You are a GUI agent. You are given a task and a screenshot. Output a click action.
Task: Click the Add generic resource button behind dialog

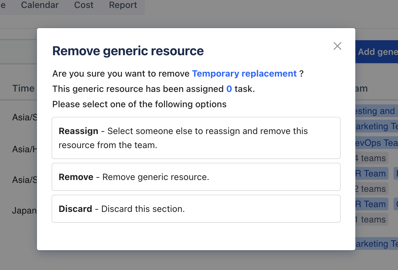click(x=377, y=52)
